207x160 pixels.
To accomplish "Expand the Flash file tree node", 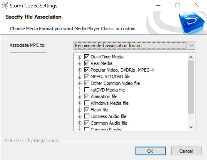I will click(x=79, y=110).
